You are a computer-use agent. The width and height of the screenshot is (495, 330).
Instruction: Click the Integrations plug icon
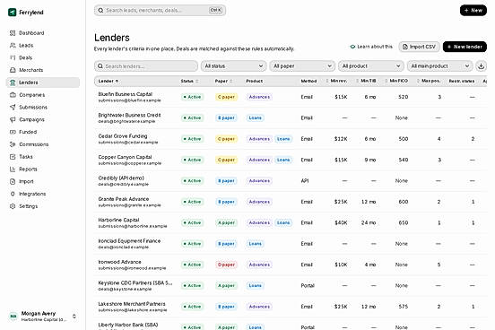13,194
